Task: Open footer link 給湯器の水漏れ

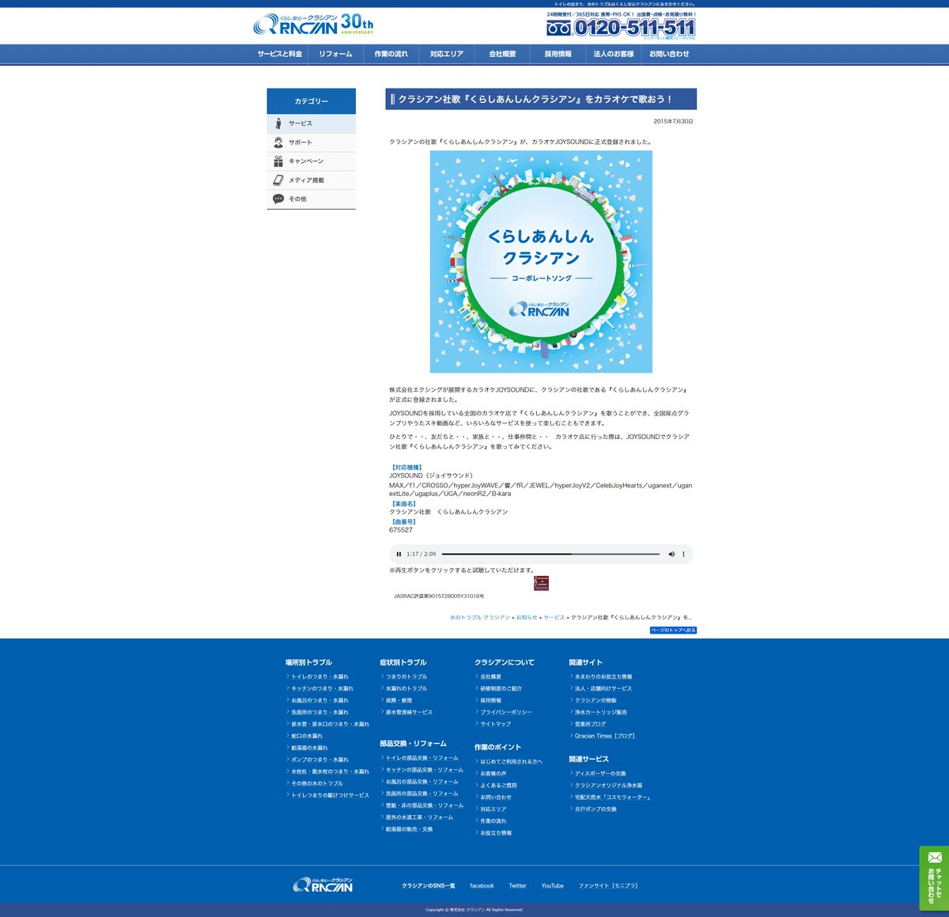Action: click(309, 748)
